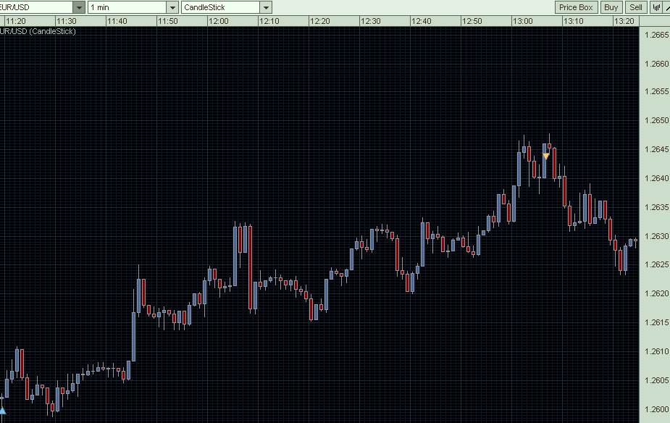The image size is (670, 423).
Task: Select the line drawing tool icon
Action: pyautogui.click(x=666, y=7)
